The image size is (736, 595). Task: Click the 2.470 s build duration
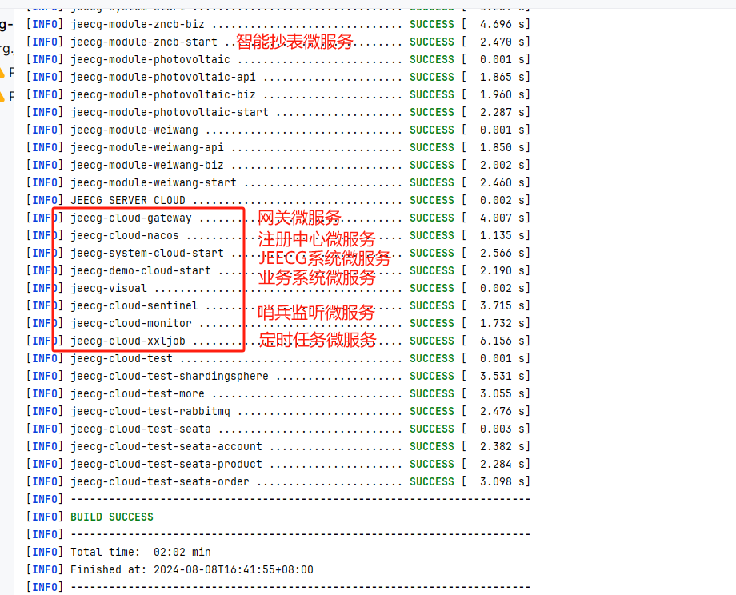pos(502,42)
